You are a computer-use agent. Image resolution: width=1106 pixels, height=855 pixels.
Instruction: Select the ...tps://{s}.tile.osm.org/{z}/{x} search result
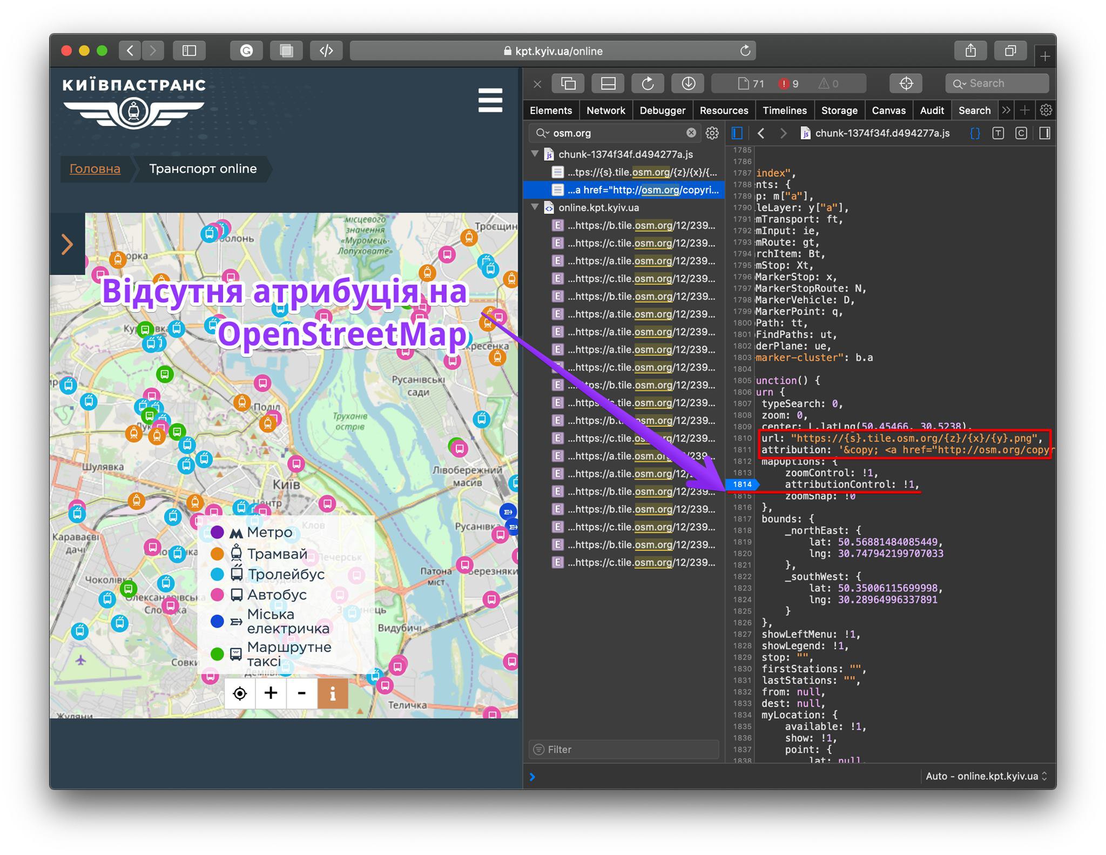tap(624, 172)
